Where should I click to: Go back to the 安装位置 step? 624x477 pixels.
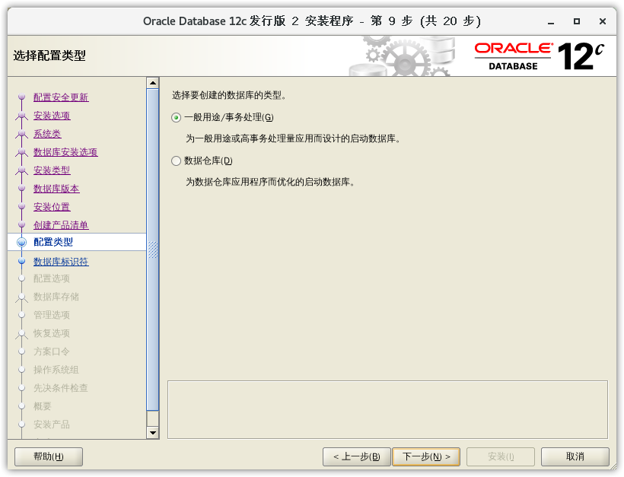52,207
